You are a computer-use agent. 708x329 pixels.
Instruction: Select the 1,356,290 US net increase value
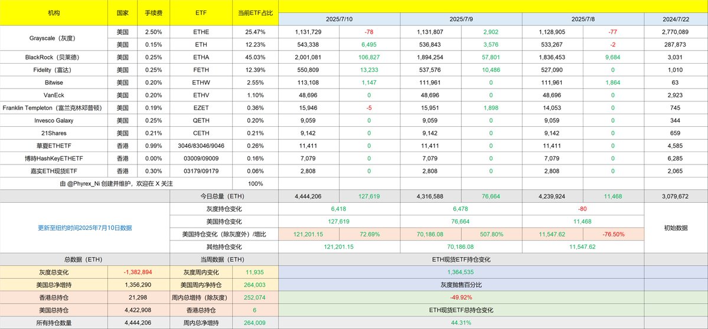pyautogui.click(x=139, y=285)
